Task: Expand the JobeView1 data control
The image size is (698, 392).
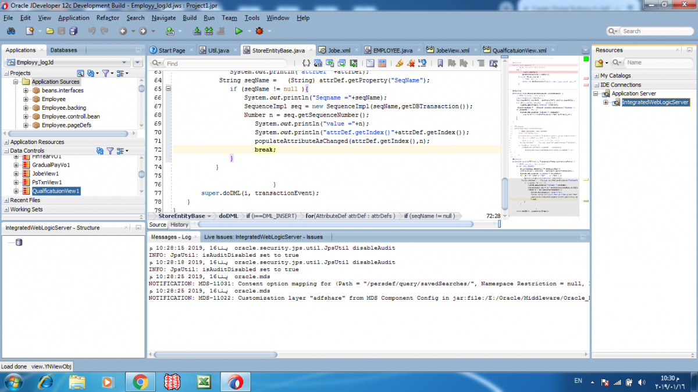Action: 17,174
